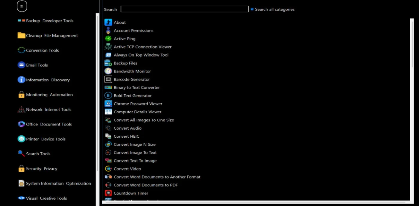Open the Security Privacy category

coord(41,169)
